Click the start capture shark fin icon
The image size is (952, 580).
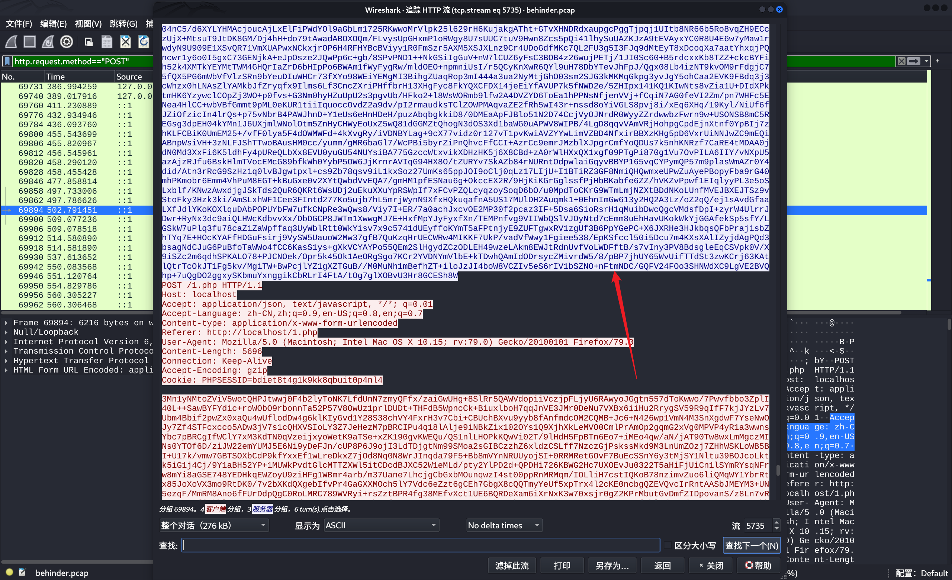pyautogui.click(x=11, y=42)
